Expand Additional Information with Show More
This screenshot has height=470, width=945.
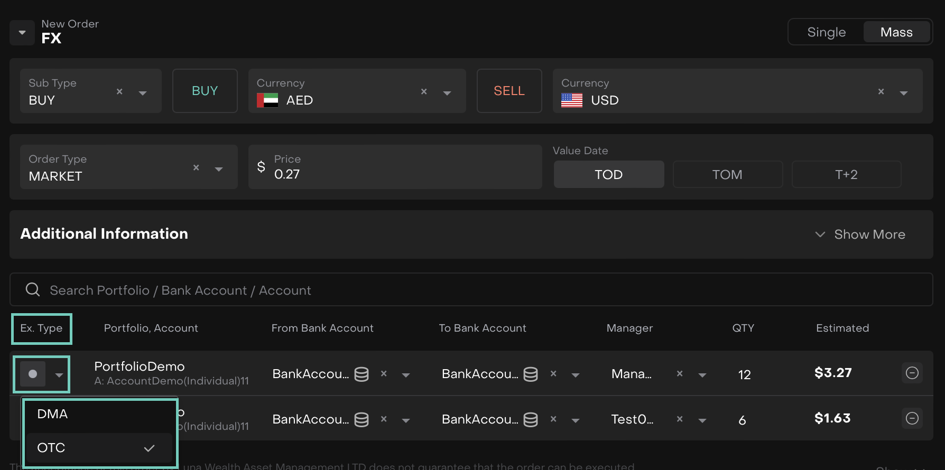[x=860, y=234]
